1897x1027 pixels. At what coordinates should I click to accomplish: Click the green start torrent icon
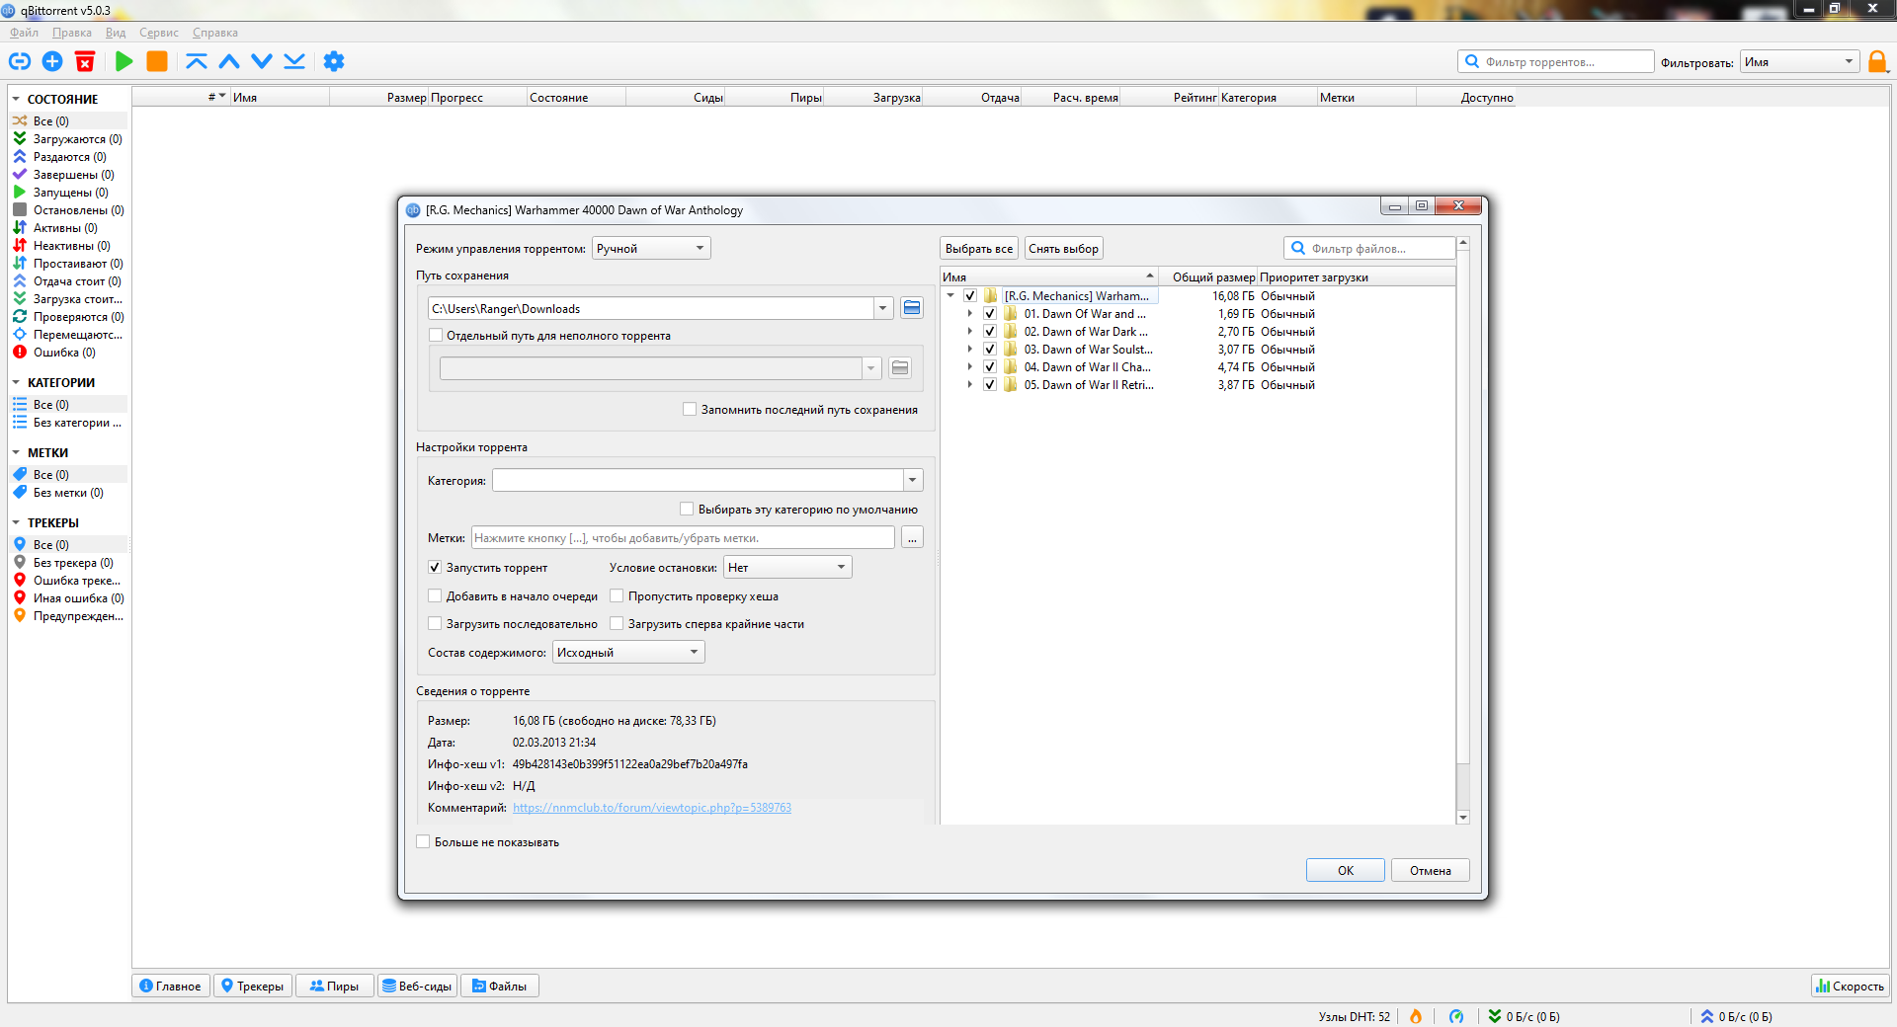pyautogui.click(x=124, y=61)
